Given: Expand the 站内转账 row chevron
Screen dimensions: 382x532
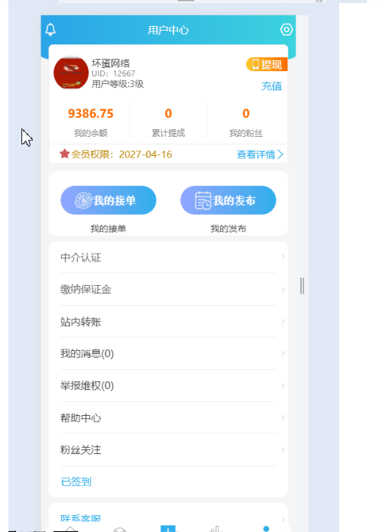Looking at the screenshot, I should click(x=283, y=321).
